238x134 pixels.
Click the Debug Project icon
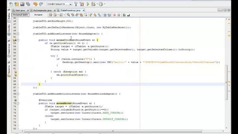point(93,4)
